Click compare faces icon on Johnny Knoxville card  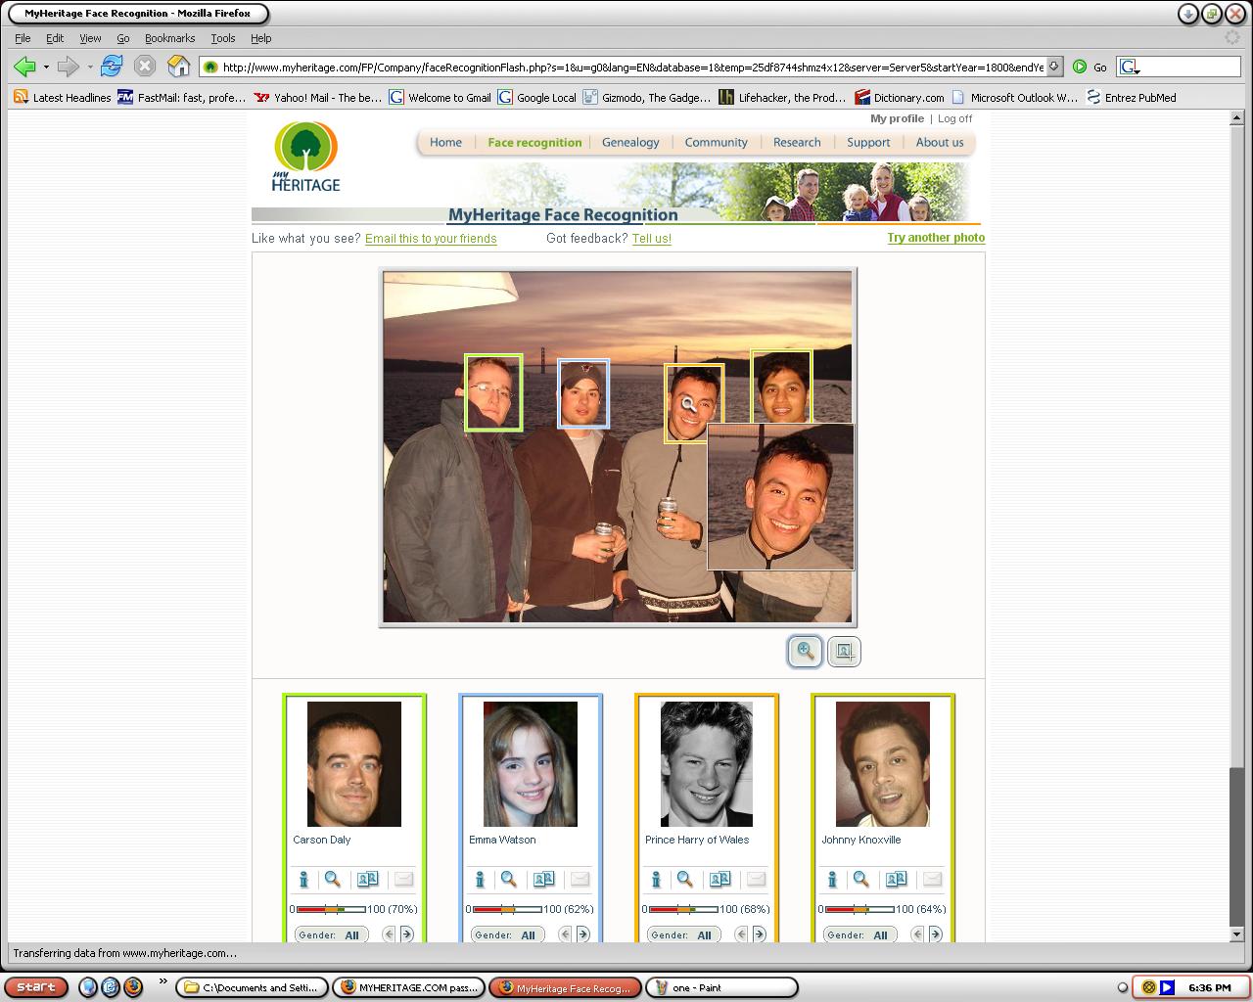coord(896,879)
